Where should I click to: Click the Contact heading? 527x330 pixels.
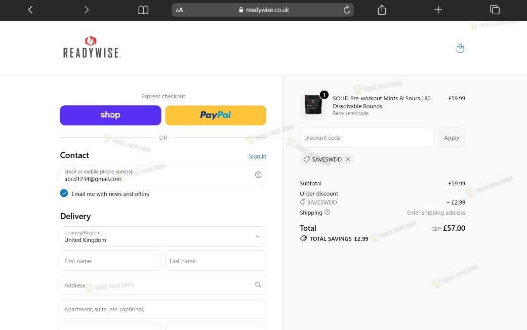[74, 155]
